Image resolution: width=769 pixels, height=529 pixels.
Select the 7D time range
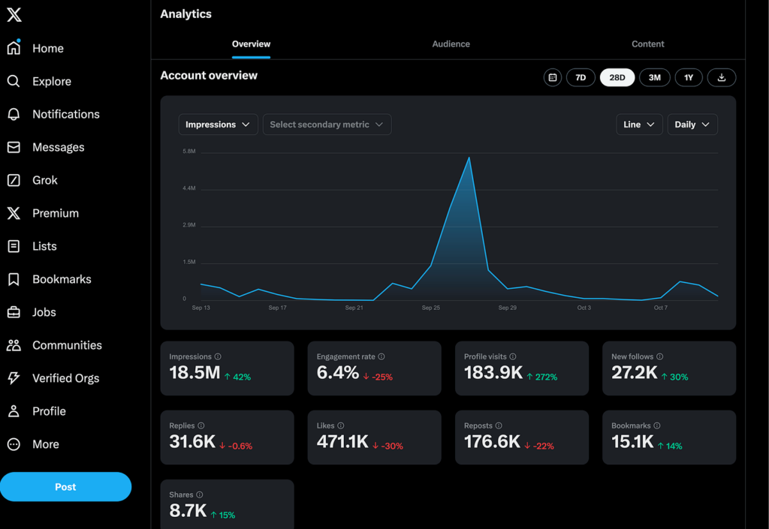[x=581, y=77]
